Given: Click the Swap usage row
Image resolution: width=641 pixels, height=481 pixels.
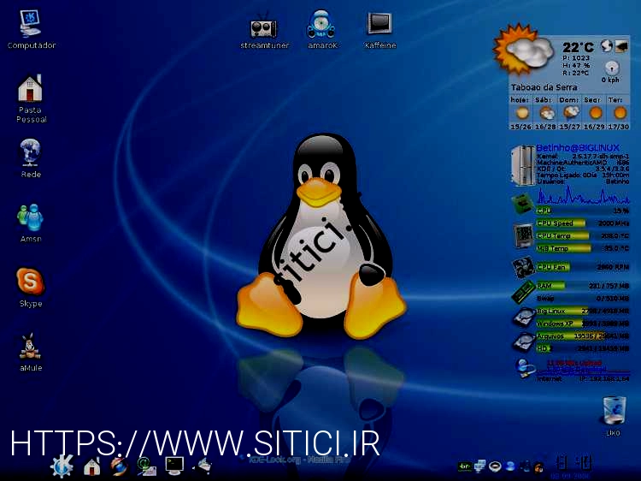Looking at the screenshot, I should (583, 299).
